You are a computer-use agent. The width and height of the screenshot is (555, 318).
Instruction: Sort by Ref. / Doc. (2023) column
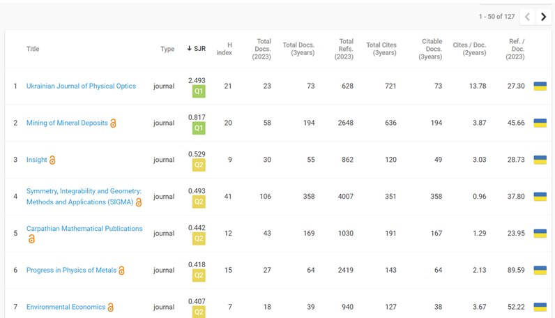[515, 49]
